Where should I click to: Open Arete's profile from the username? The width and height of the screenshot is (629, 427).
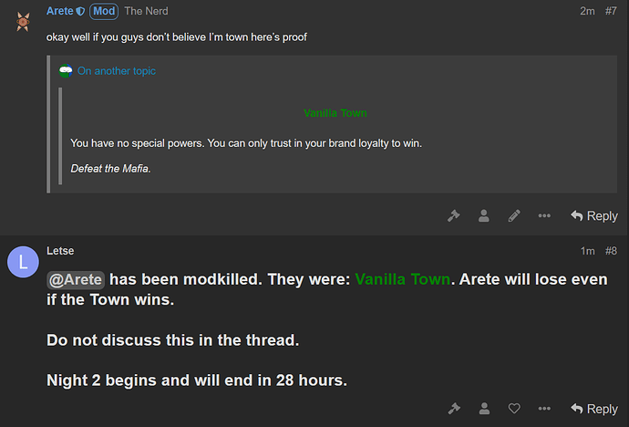(x=60, y=11)
